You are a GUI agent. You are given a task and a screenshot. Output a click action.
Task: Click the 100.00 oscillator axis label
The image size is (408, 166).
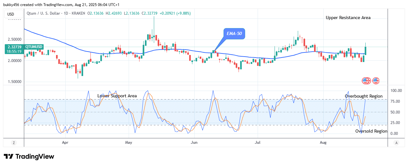pos(396,91)
